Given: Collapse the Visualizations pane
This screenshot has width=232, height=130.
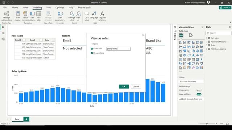Looking at the screenshot, I should [202, 27].
